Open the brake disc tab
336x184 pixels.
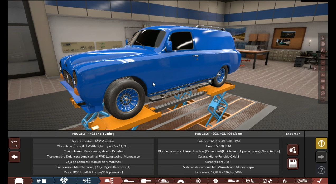(216, 181)
